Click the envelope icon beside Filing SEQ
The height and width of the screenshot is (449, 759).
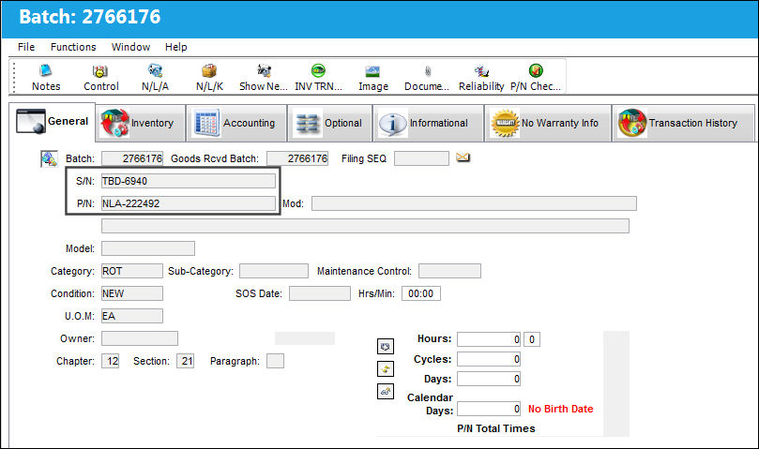(463, 157)
